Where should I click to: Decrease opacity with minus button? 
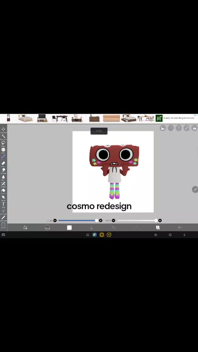click(x=113, y=221)
